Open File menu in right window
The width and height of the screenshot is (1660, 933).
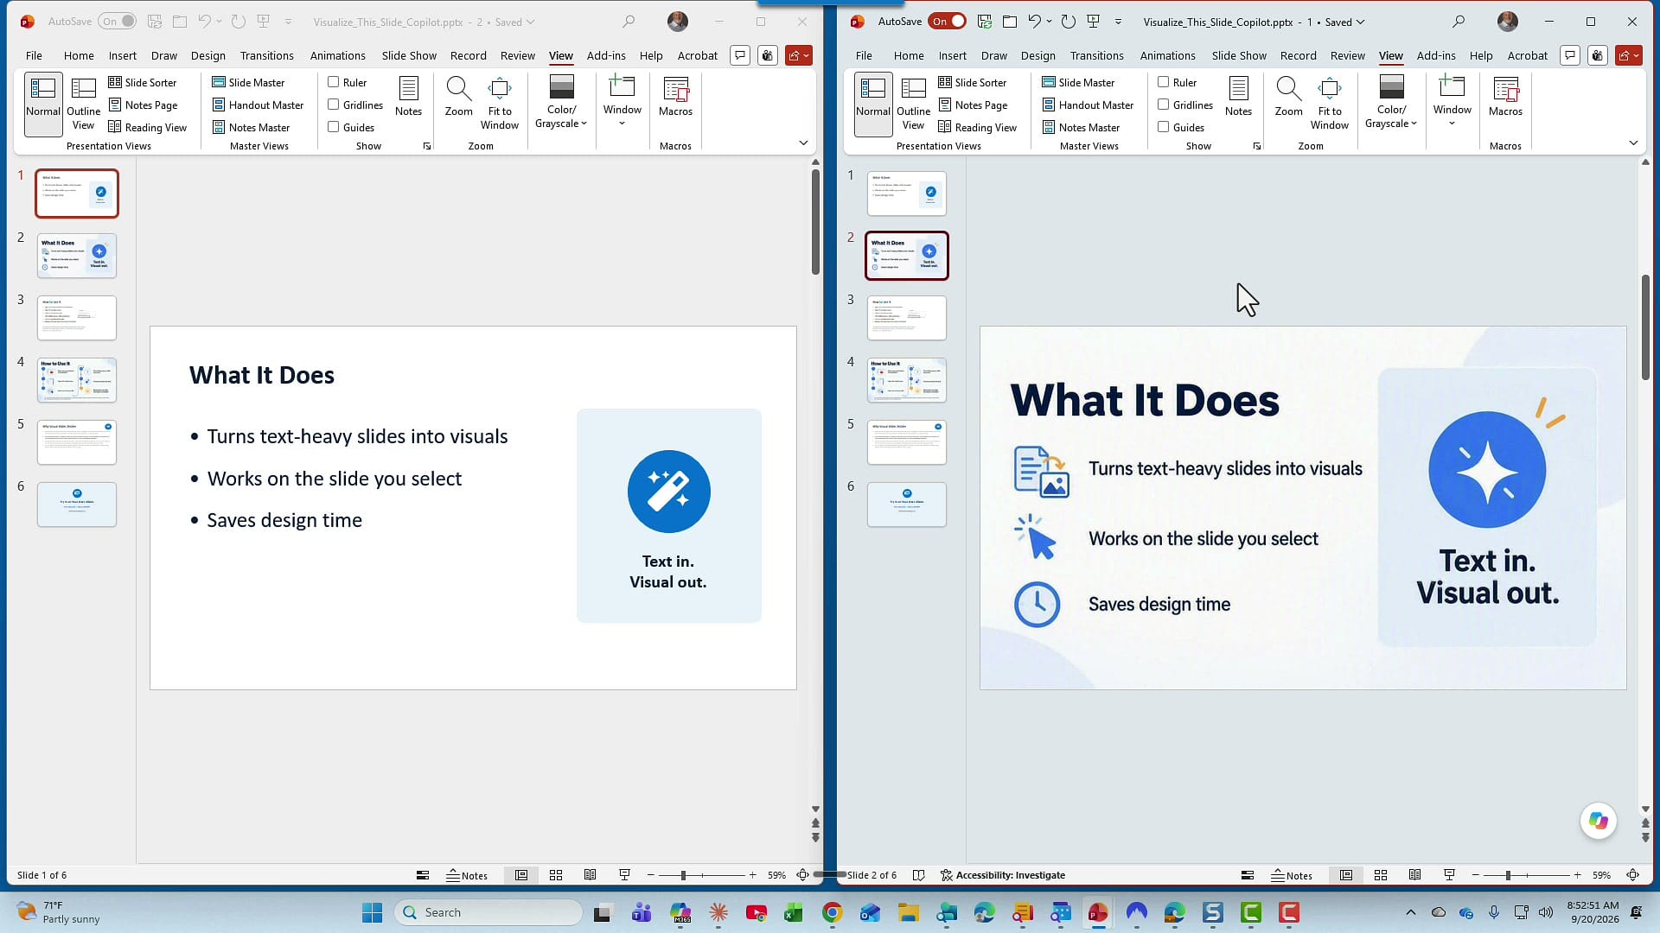[864, 55]
